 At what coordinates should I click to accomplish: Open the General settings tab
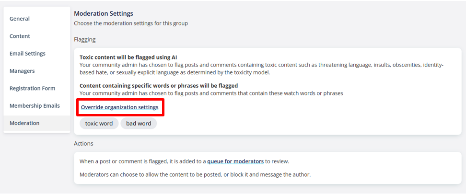coord(37,19)
